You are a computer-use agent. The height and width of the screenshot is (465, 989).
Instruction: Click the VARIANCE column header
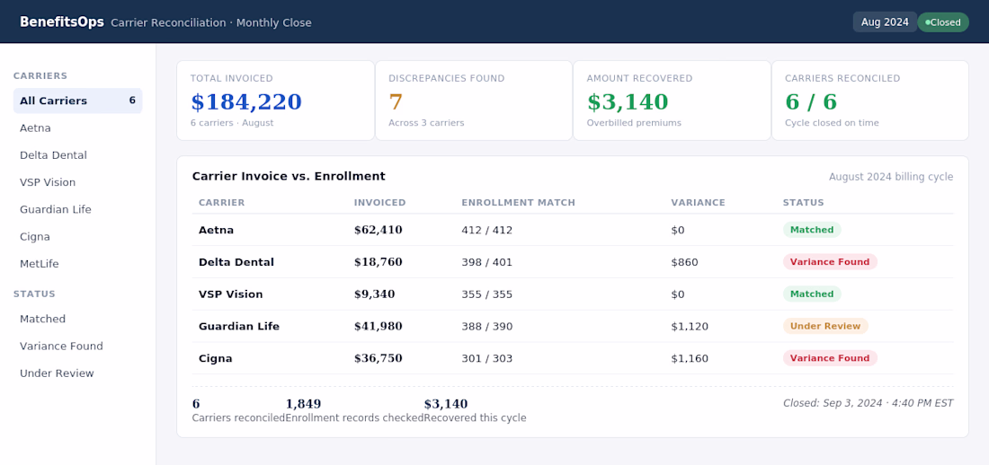(699, 203)
